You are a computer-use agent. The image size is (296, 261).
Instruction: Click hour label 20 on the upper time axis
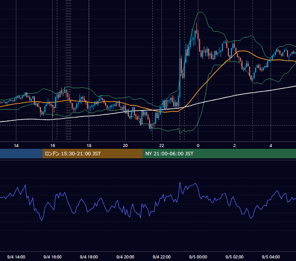(x=125, y=146)
